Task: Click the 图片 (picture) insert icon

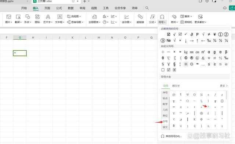Action: click(x=8, y=17)
